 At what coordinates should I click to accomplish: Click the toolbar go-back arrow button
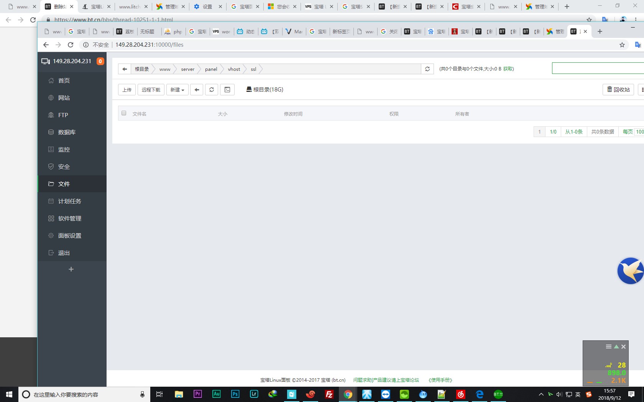pyautogui.click(x=197, y=90)
